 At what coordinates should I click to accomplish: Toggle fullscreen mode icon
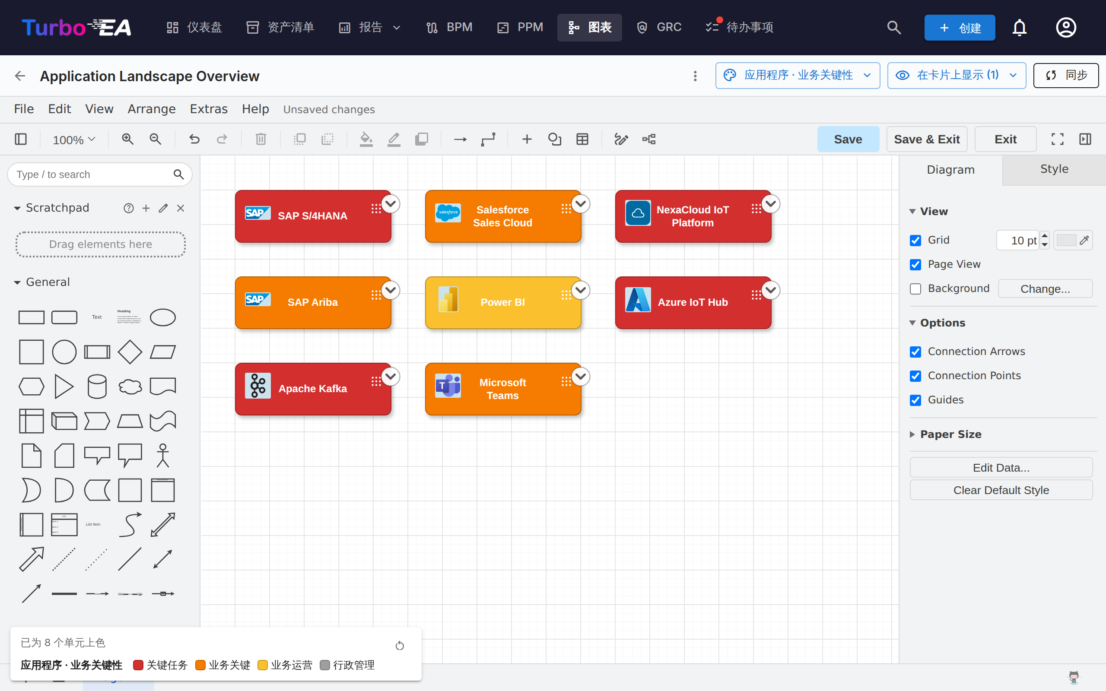point(1058,139)
